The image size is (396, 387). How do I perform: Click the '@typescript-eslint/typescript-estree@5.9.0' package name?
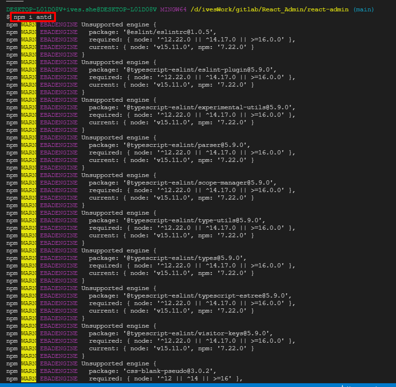point(206,296)
